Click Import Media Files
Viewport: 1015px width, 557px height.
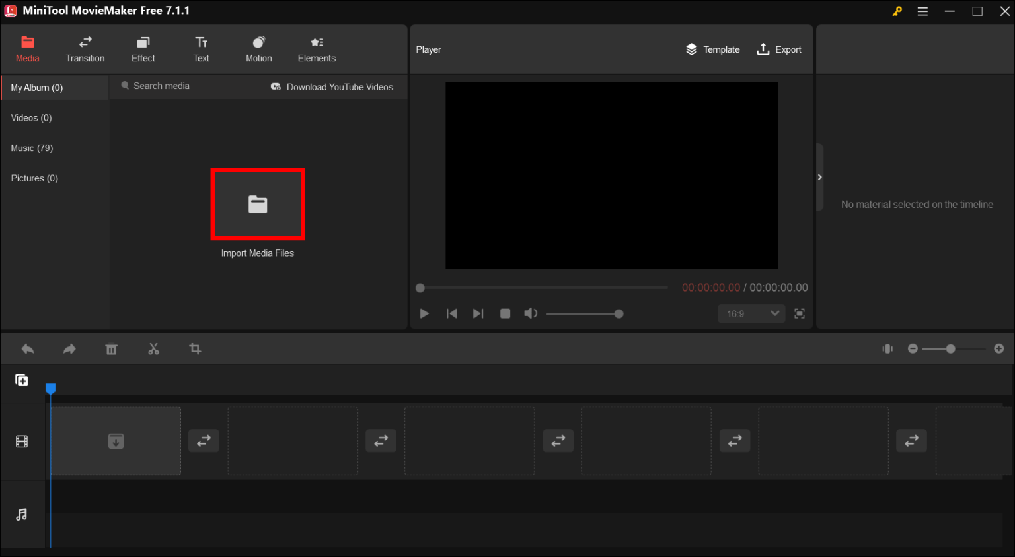(258, 205)
